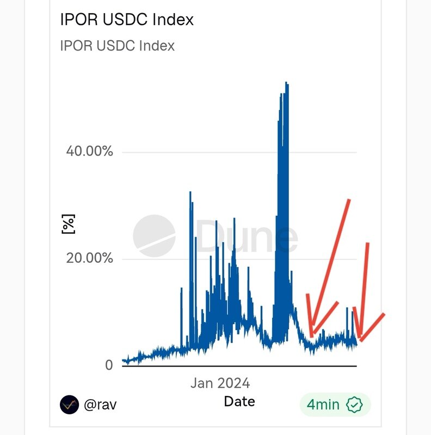
Task: Click the Dune watermark text
Action: click(x=248, y=237)
